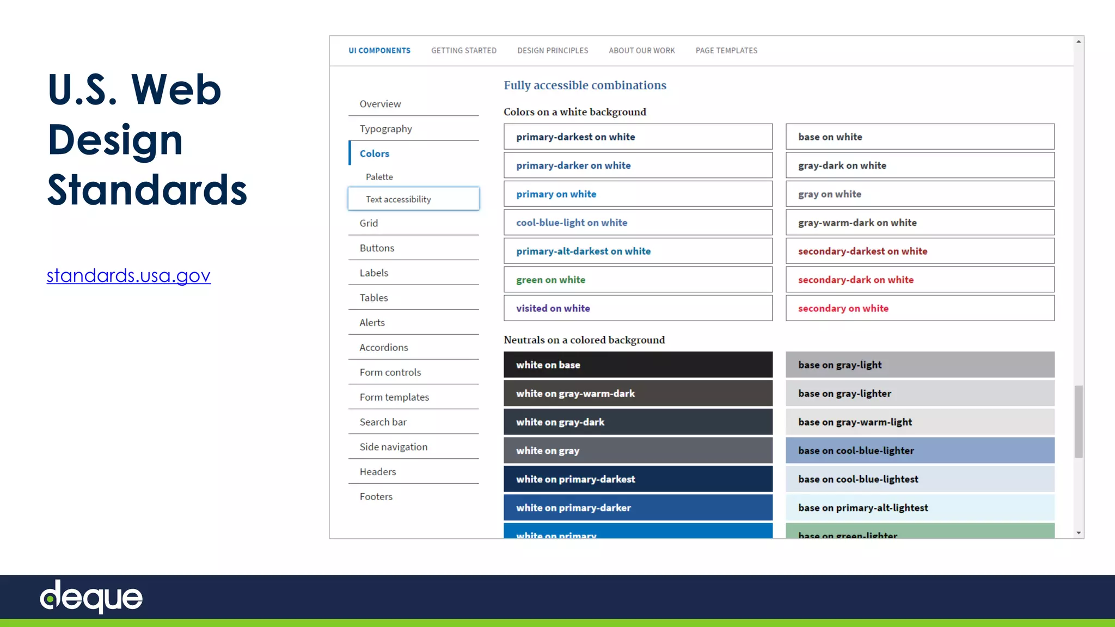This screenshot has height=627, width=1115.
Task: Click the base on white box
Action: tap(920, 137)
